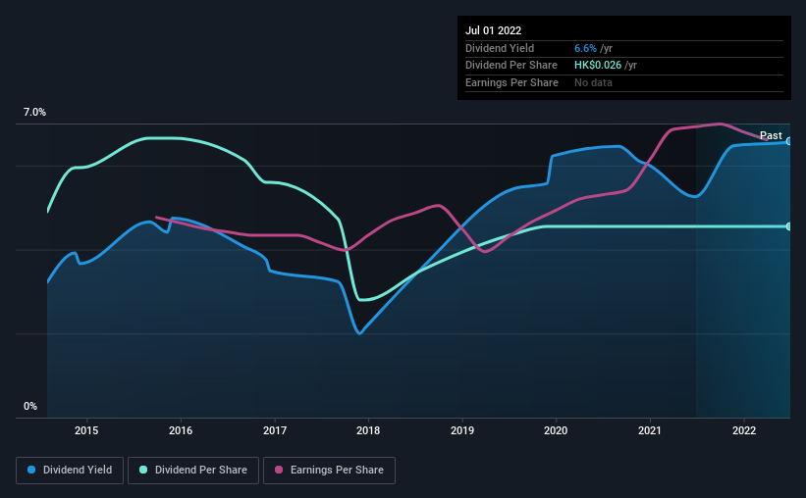Viewport: 806px width, 498px height.
Task: Select the teal endpoint marker on Dividend Per Share line
Action: tap(788, 226)
